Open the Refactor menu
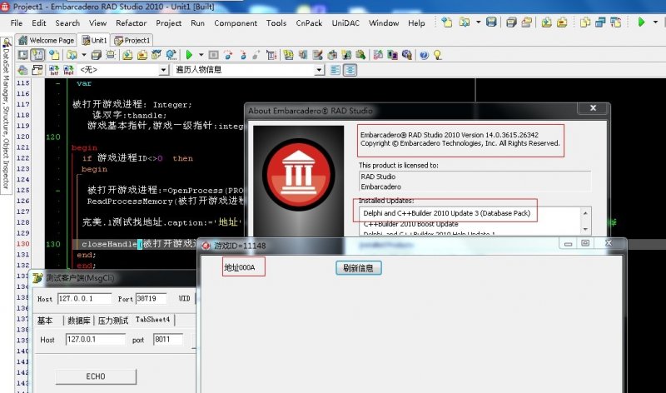The height and width of the screenshot is (393, 666). pyautogui.click(x=131, y=23)
